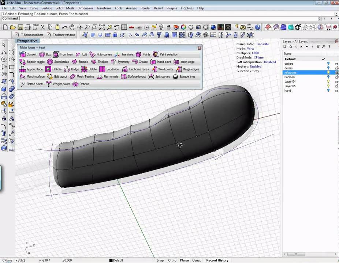Click the Merge edges tool
The width and height of the screenshot is (339, 263).
click(x=187, y=69)
